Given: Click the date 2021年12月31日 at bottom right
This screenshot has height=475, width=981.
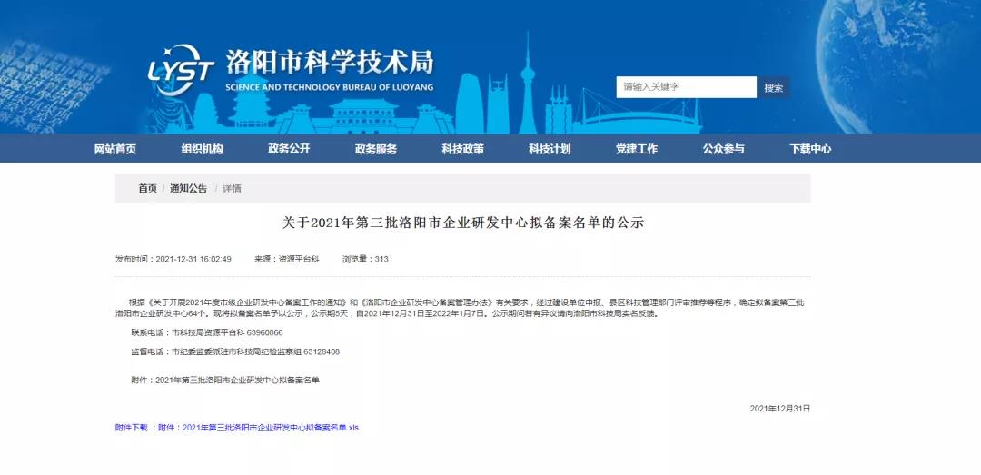Looking at the screenshot, I should 780,409.
